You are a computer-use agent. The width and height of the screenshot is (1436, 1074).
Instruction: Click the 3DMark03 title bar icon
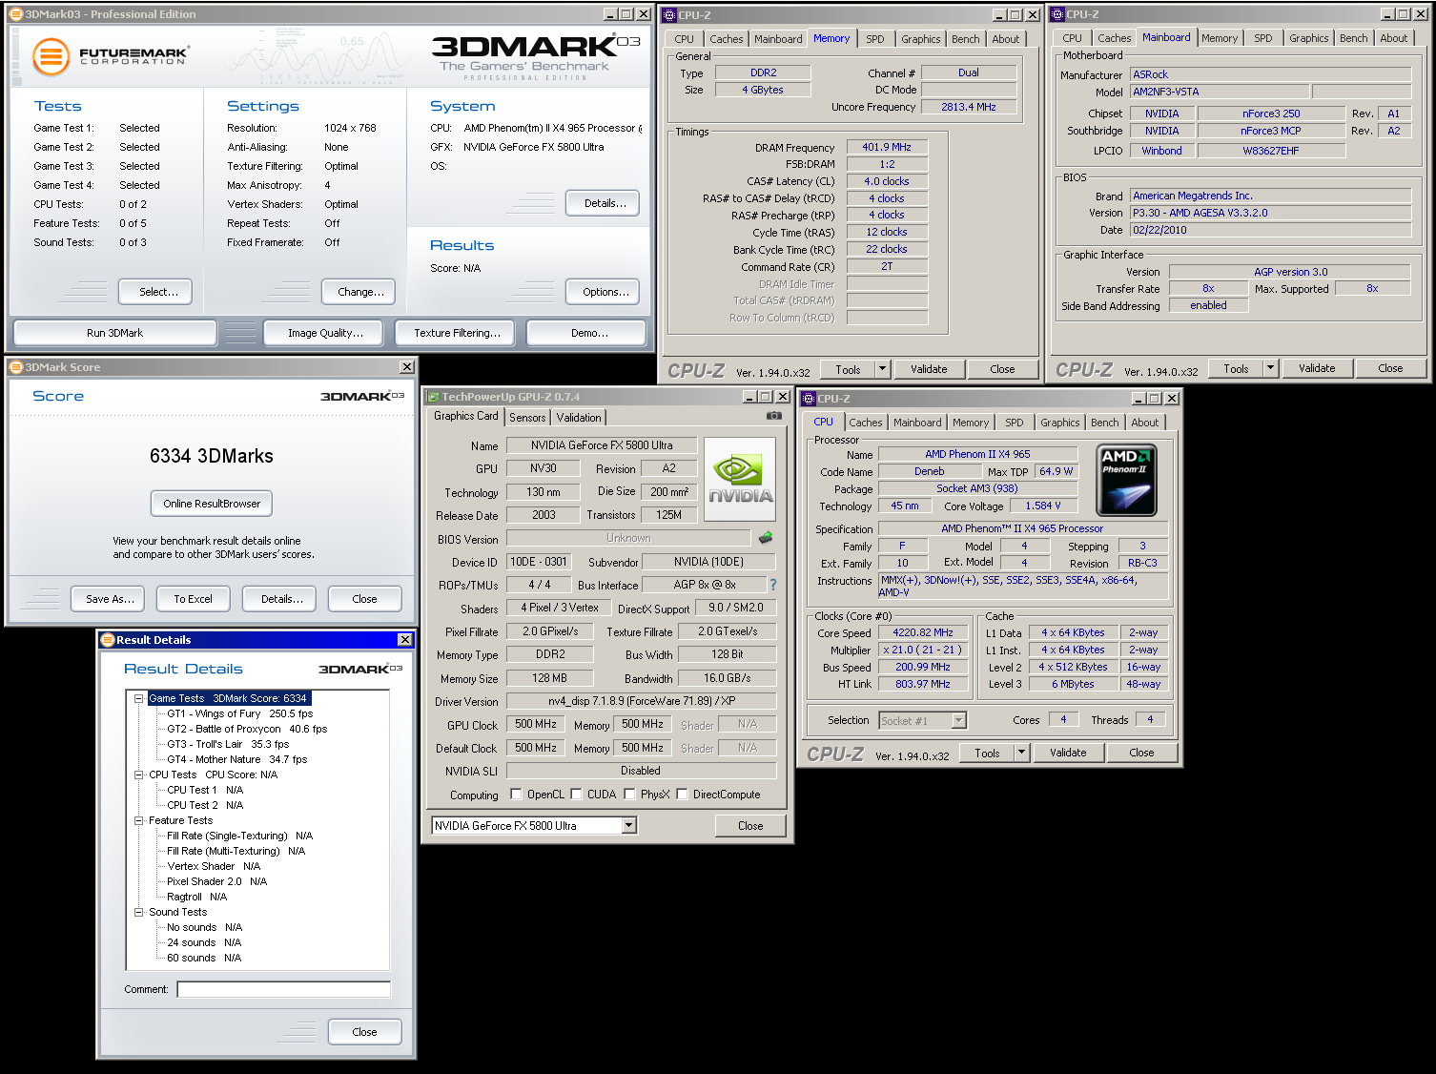(16, 14)
